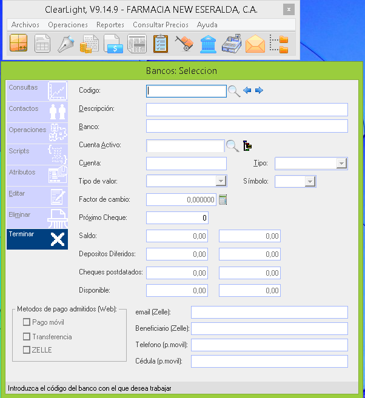Open the Tipo de valor dropdown
The image size is (365, 398).
click(x=221, y=181)
